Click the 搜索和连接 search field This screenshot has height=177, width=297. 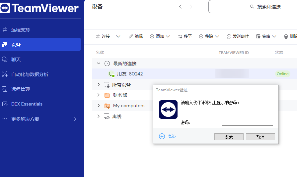[x=253, y=7]
